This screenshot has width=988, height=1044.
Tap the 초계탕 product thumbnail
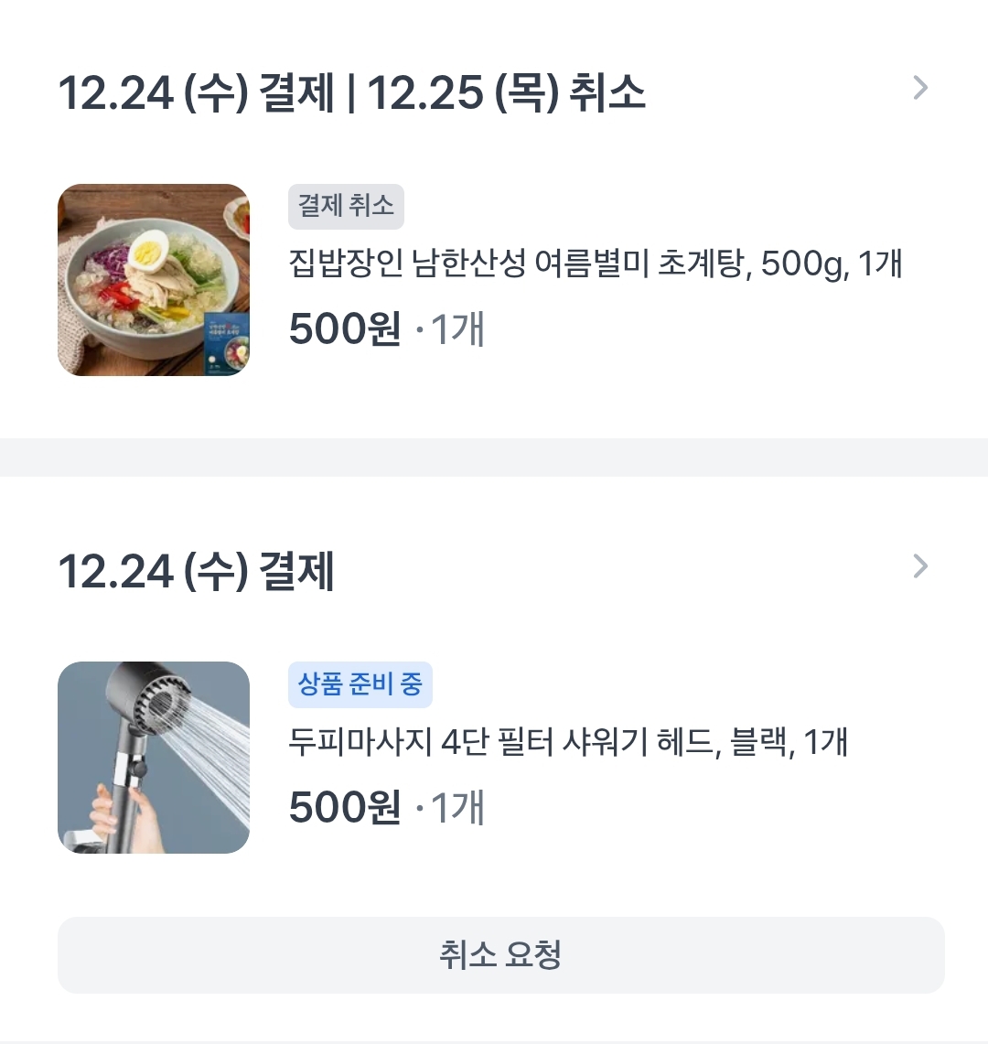(x=154, y=280)
